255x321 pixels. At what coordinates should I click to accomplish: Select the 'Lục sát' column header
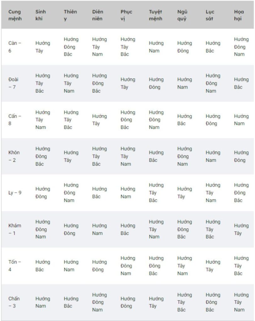point(210,15)
